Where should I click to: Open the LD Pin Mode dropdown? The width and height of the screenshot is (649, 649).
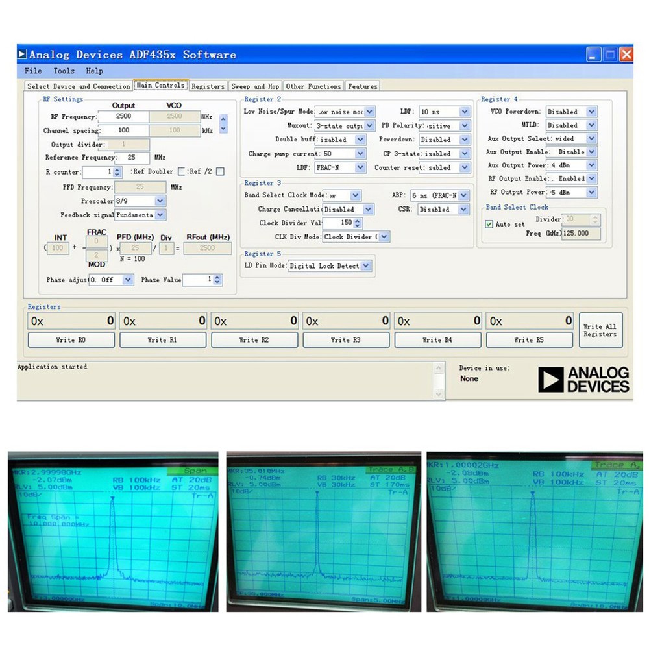click(365, 265)
